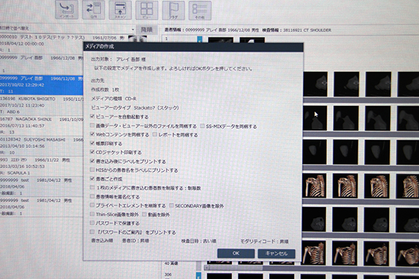Check パスワードで保護する option
The width and height of the screenshot is (419, 279).
pos(91,223)
